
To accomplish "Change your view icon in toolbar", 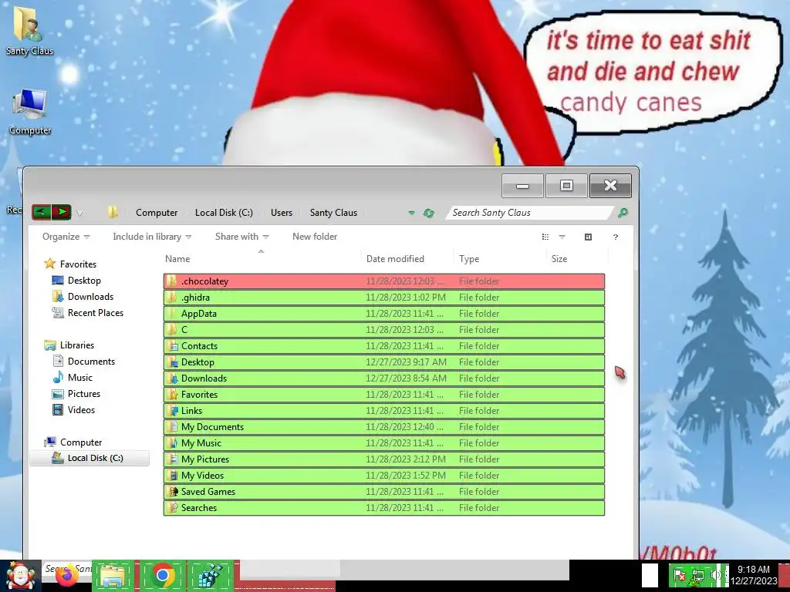I will click(x=545, y=237).
